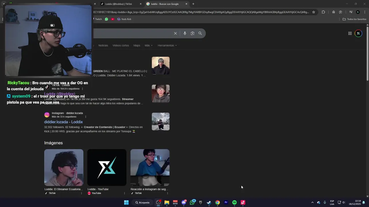Open the Windows Start menu

point(126,202)
